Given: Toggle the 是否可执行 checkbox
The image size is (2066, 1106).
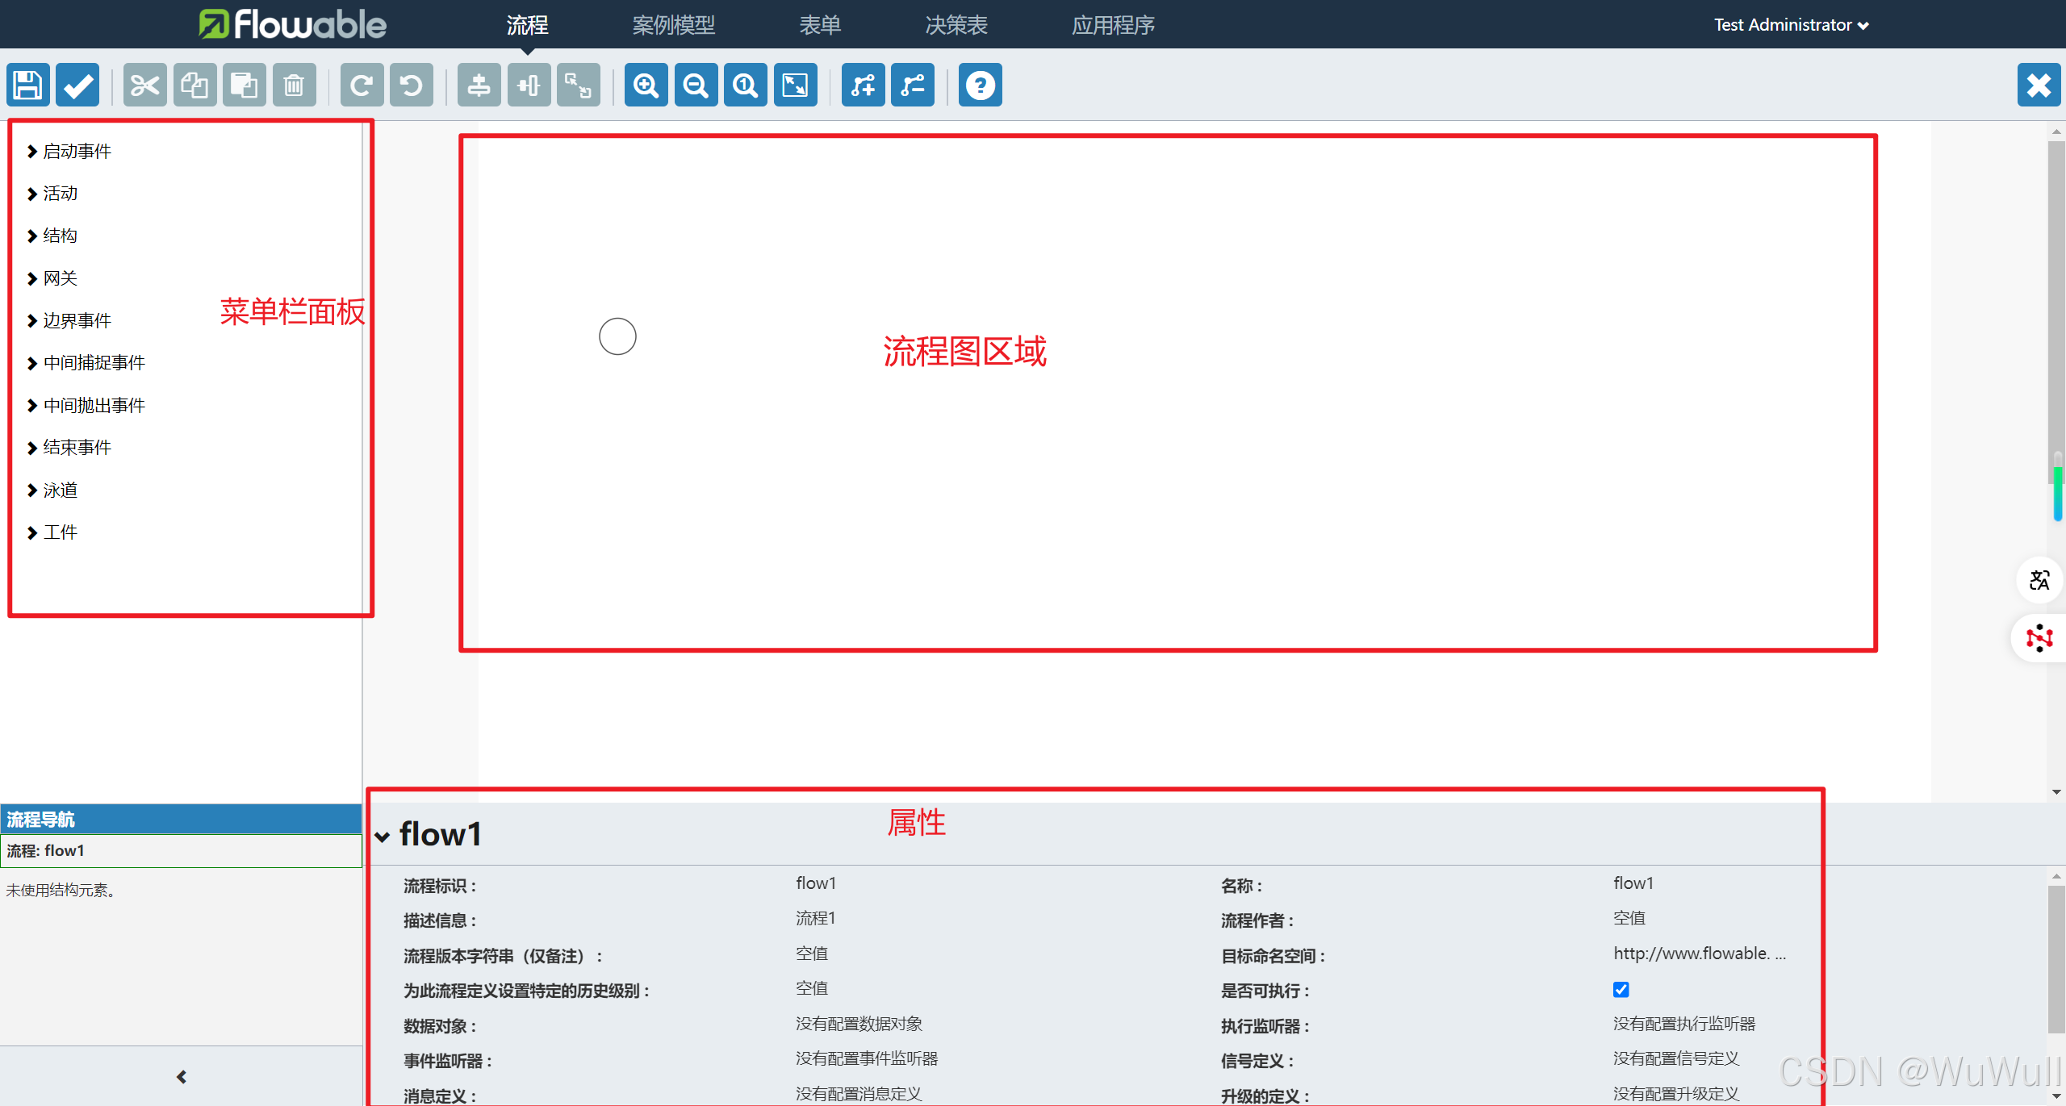Looking at the screenshot, I should (1621, 989).
